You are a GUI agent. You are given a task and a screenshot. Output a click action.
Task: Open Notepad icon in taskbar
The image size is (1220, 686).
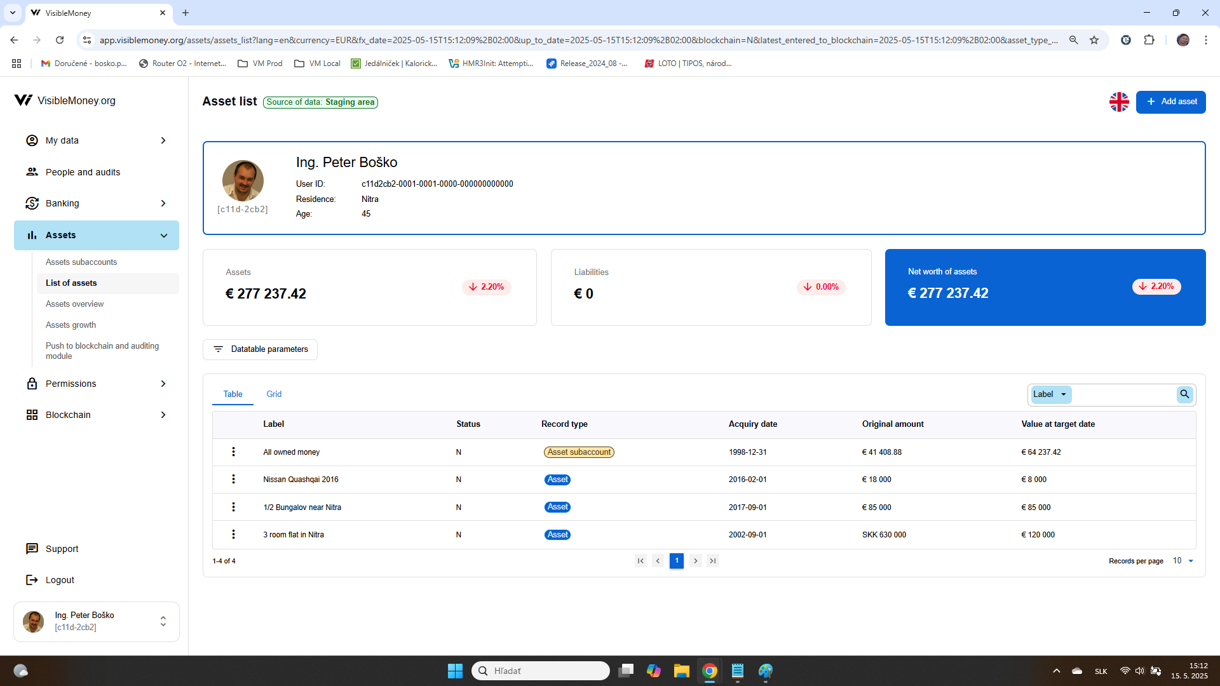737,671
